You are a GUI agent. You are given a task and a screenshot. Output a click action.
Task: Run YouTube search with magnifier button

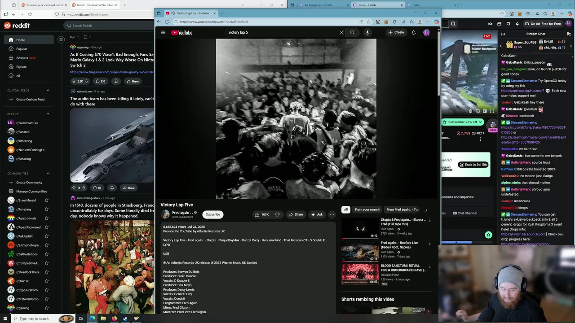[x=352, y=32]
